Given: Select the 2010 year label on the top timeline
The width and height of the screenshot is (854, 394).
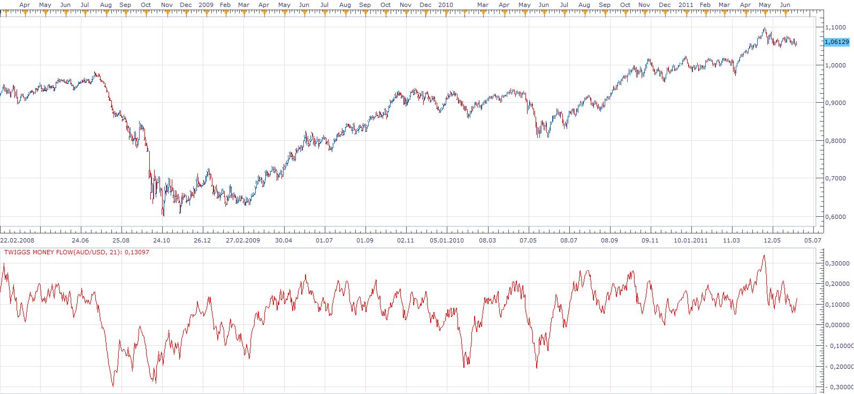Looking at the screenshot, I should (x=446, y=5).
